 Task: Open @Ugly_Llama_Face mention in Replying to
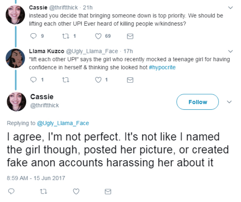63,123
